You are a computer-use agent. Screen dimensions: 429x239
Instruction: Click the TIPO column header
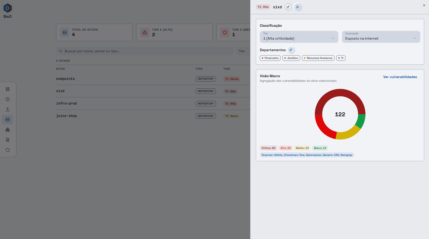click(199, 69)
